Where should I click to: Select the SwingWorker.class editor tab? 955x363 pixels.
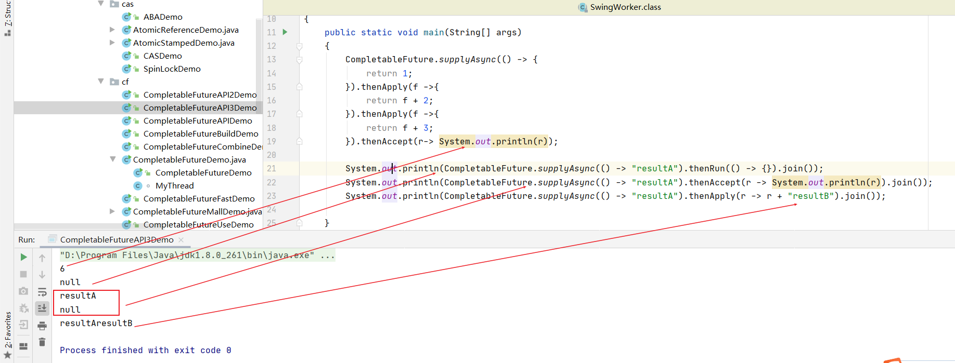tap(620, 7)
